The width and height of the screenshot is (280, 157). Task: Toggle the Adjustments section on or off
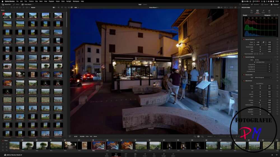pyautogui.click(x=244, y=81)
